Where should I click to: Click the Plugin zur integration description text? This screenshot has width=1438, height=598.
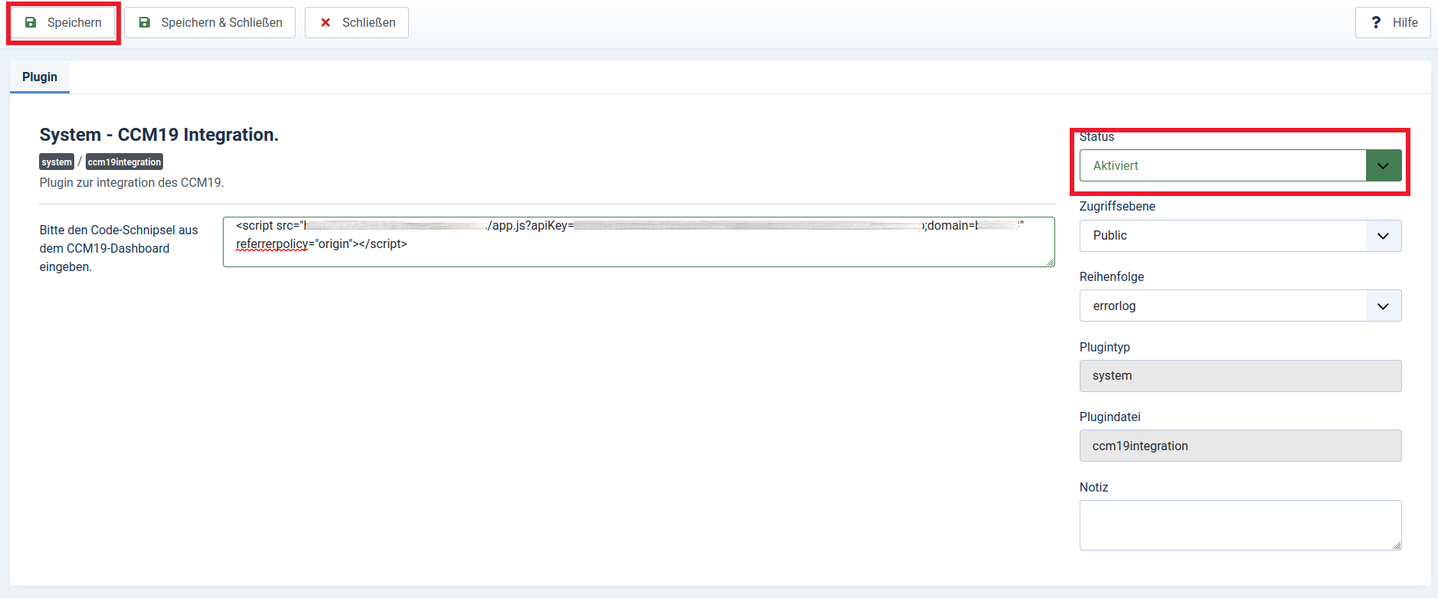tap(132, 183)
